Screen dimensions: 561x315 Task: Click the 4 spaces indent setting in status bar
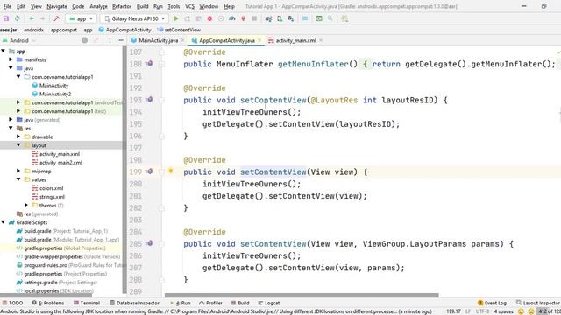503,311
